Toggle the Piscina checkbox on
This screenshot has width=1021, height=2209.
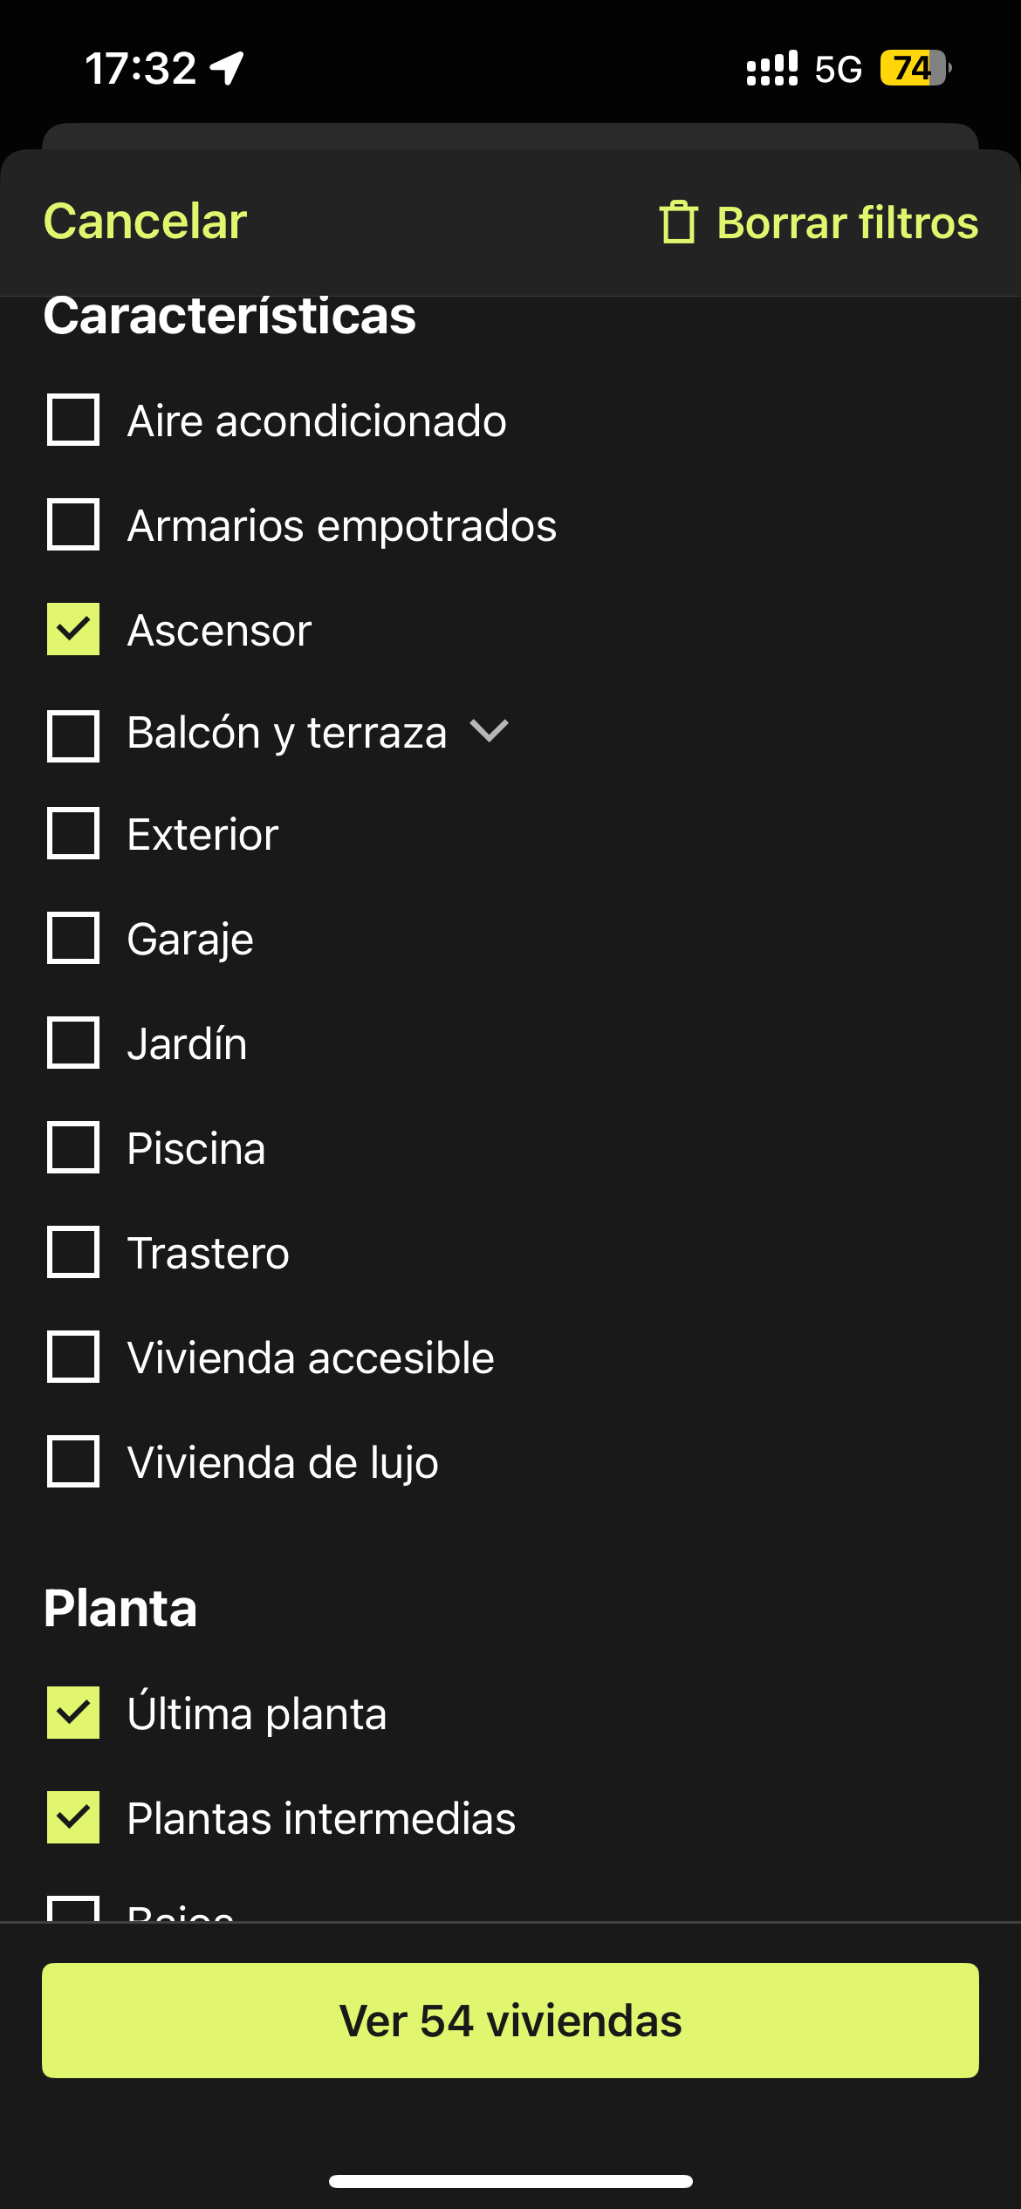(x=73, y=1147)
